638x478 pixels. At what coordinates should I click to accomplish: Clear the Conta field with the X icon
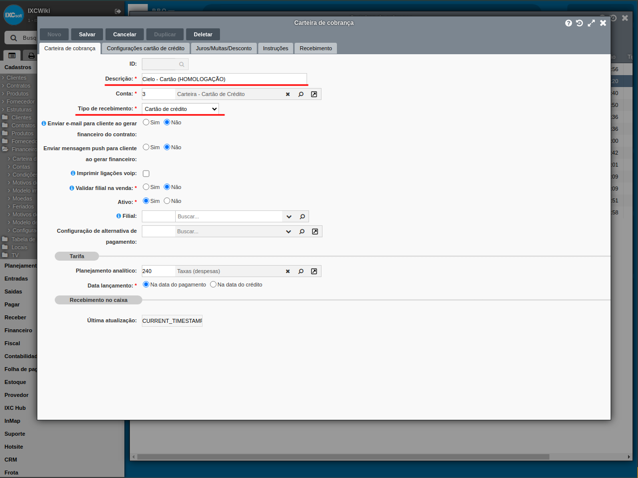[288, 94]
